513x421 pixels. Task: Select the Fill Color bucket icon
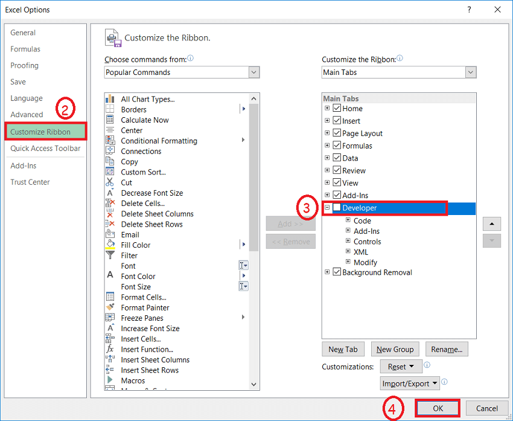click(x=110, y=245)
